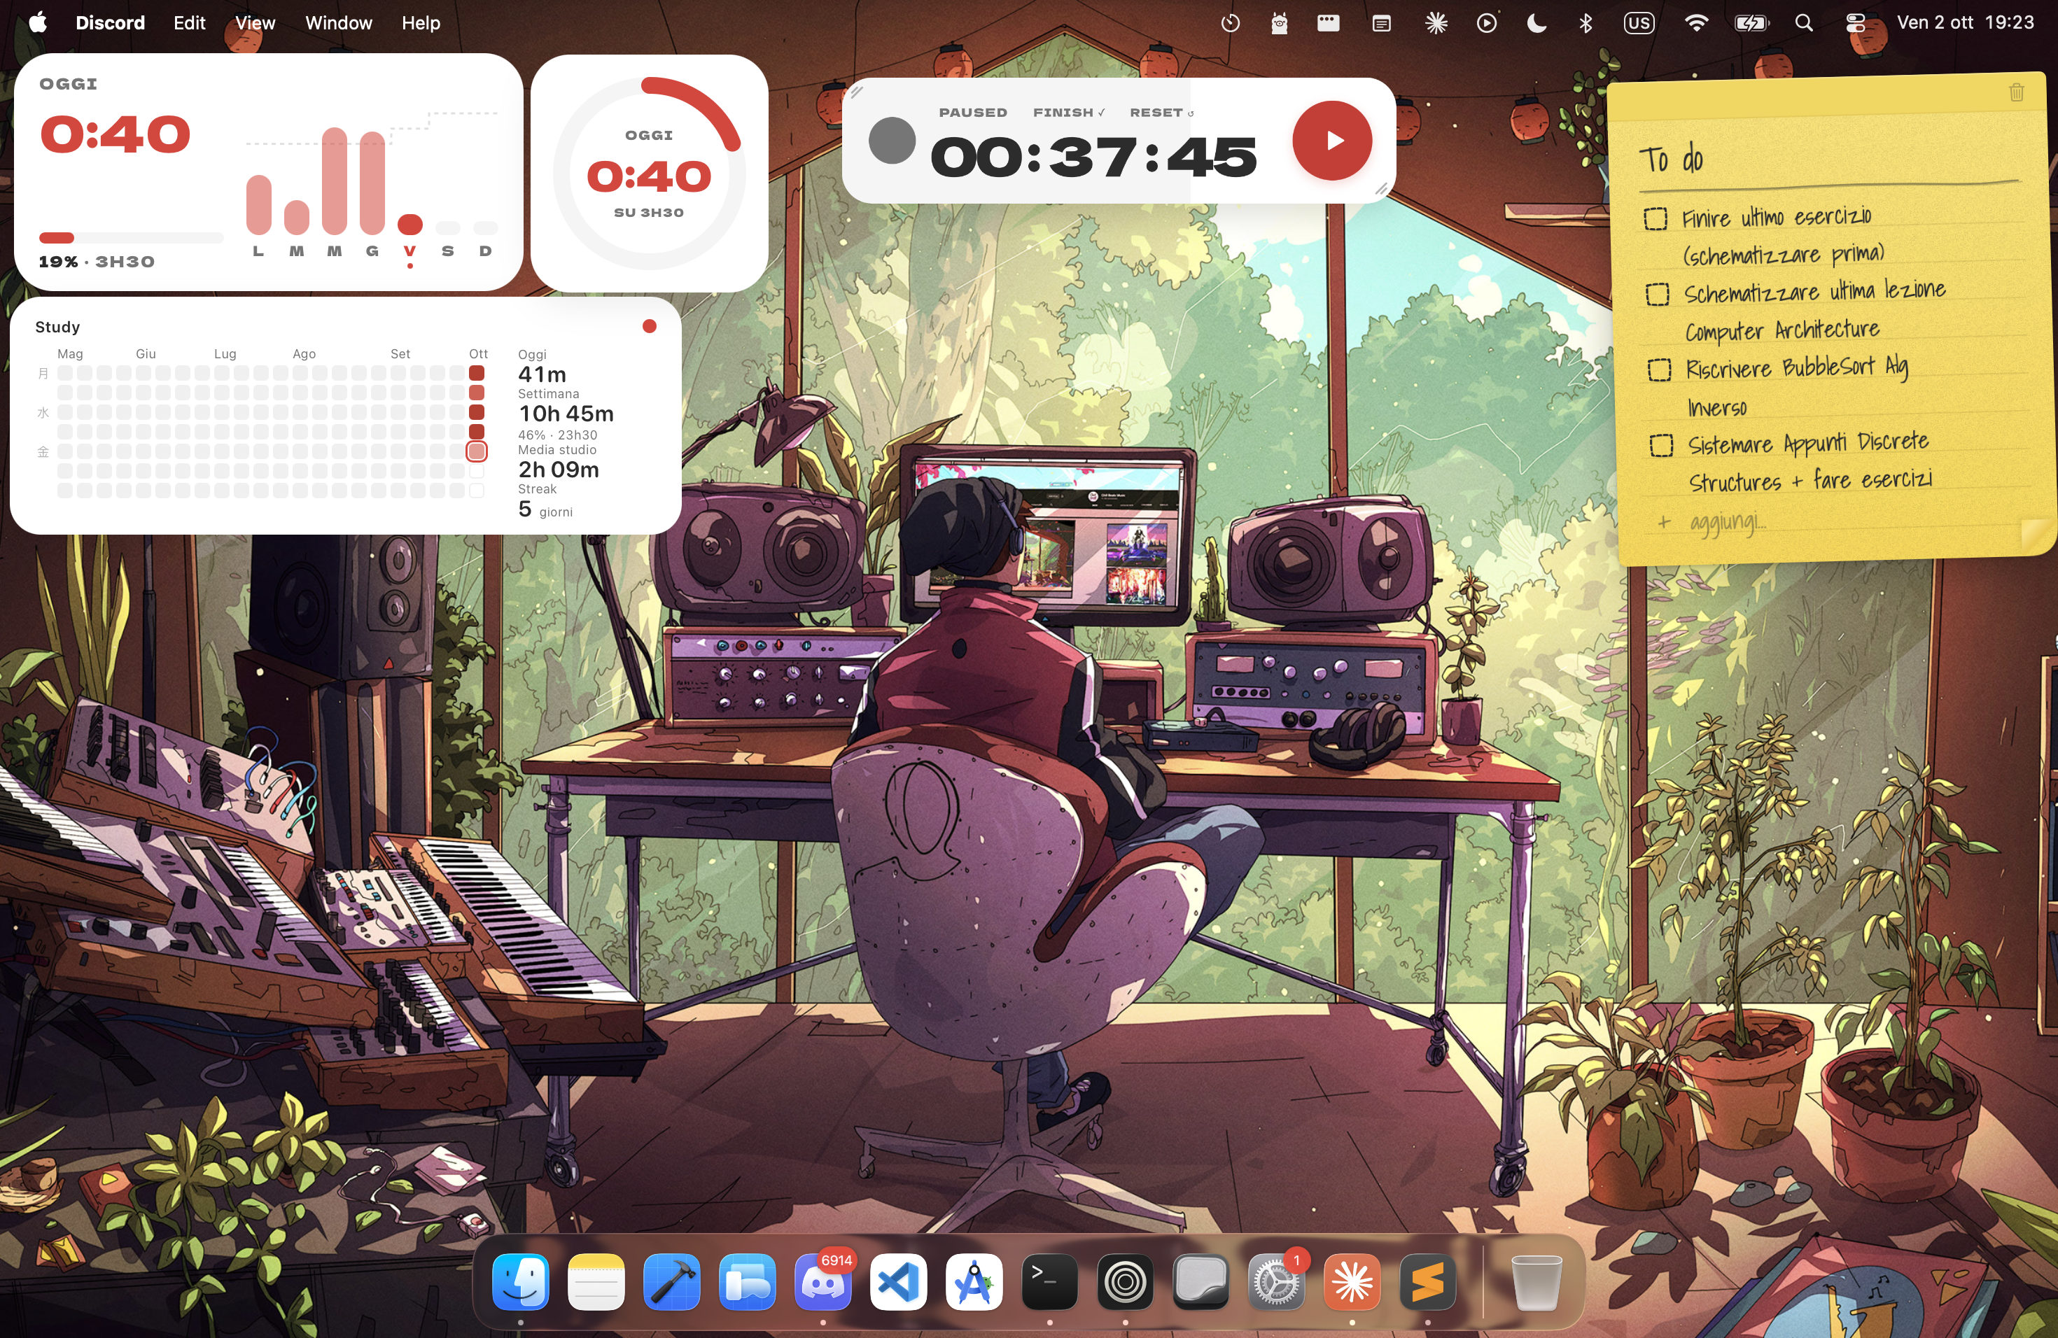This screenshot has height=1338, width=2058.
Task: Click the Bluetooth menu bar icon
Action: tap(1586, 23)
